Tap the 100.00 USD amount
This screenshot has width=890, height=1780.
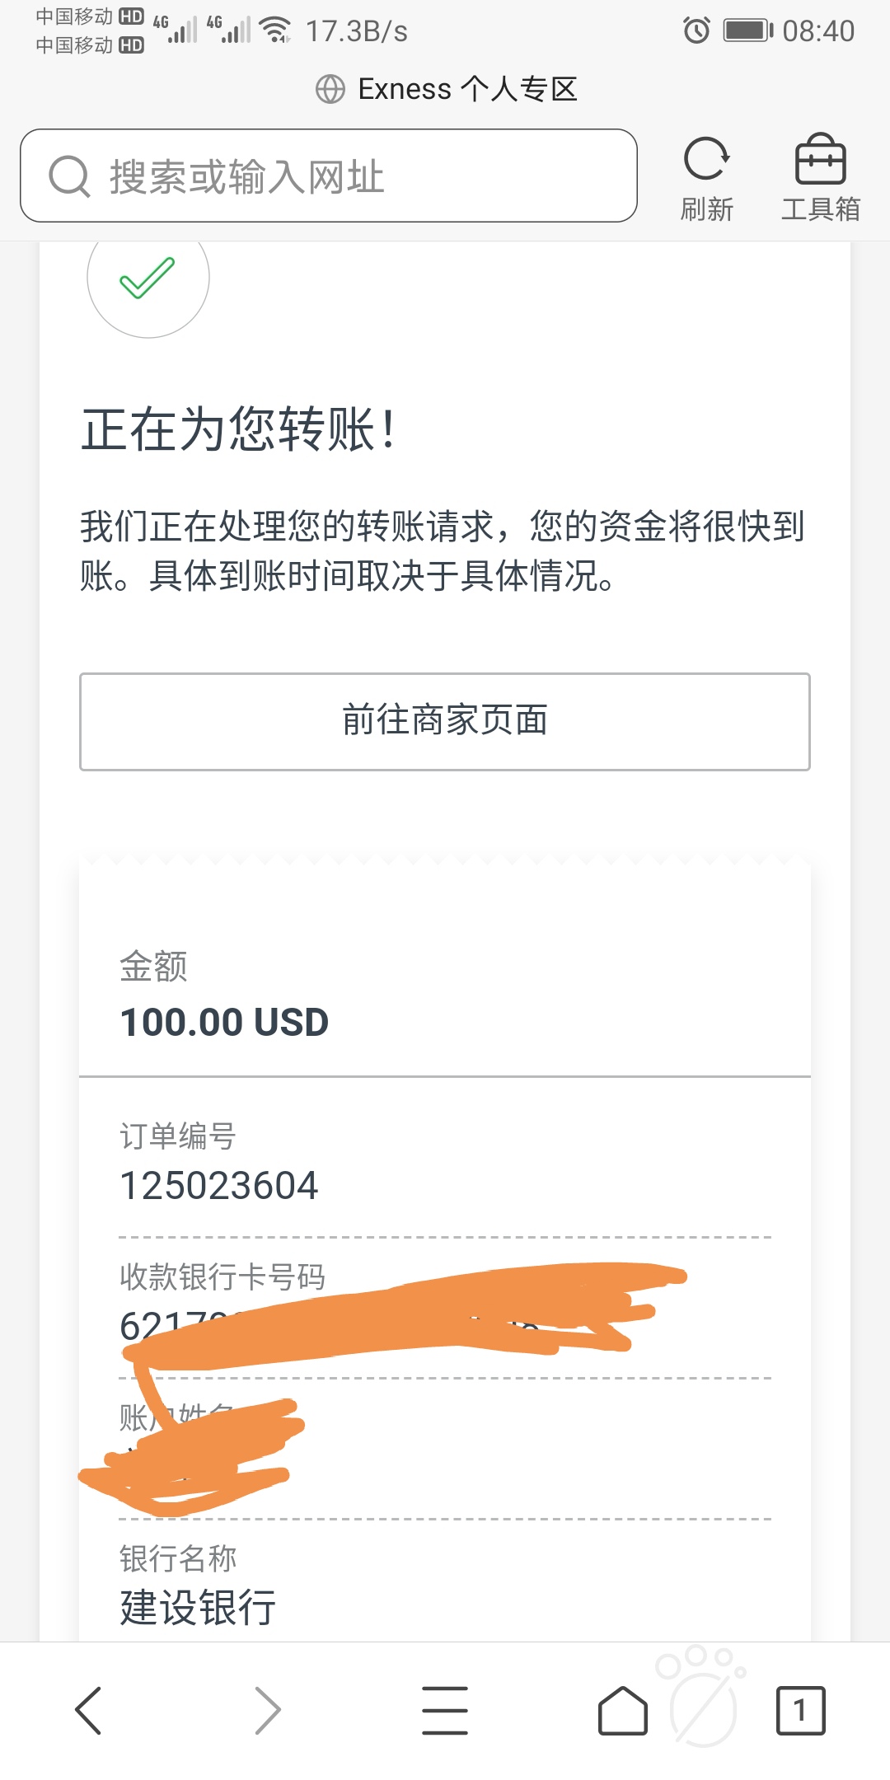(x=224, y=1023)
